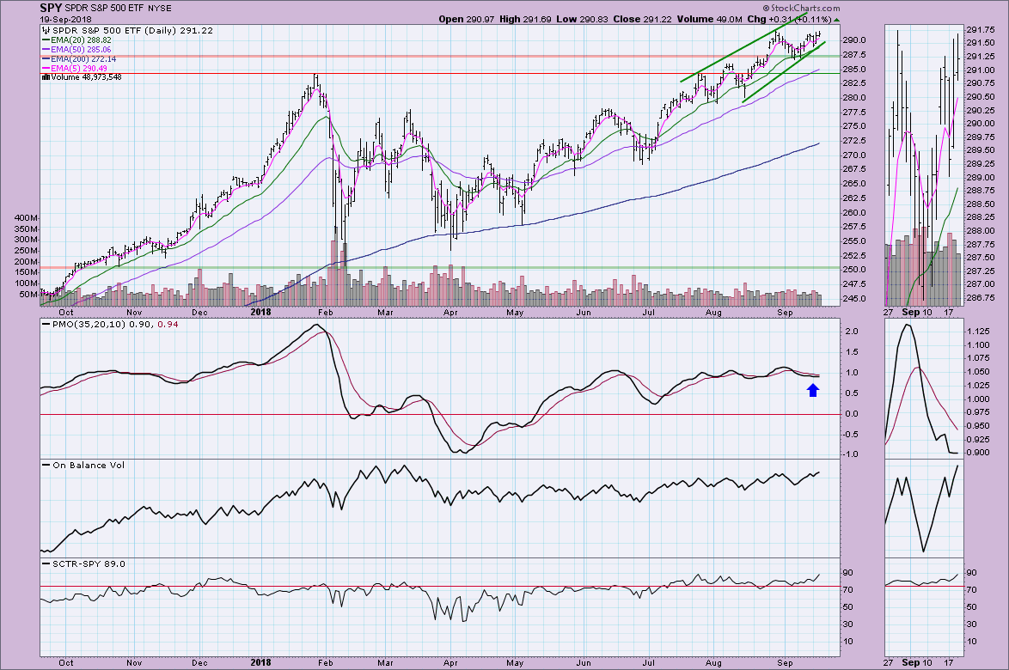This screenshot has width=1009, height=670.
Task: Click the 286.75 zoom panel axis label
Action: (981, 298)
